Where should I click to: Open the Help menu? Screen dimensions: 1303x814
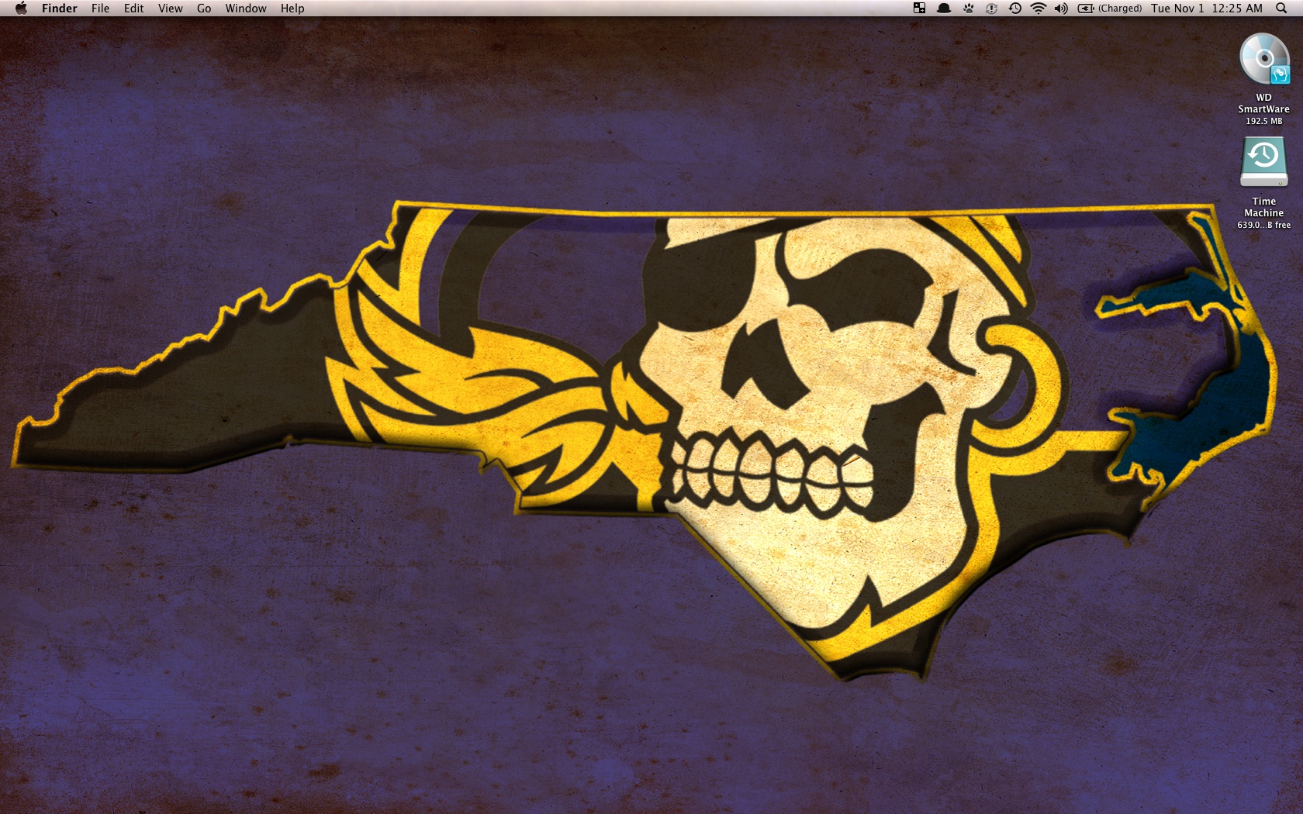tap(292, 9)
